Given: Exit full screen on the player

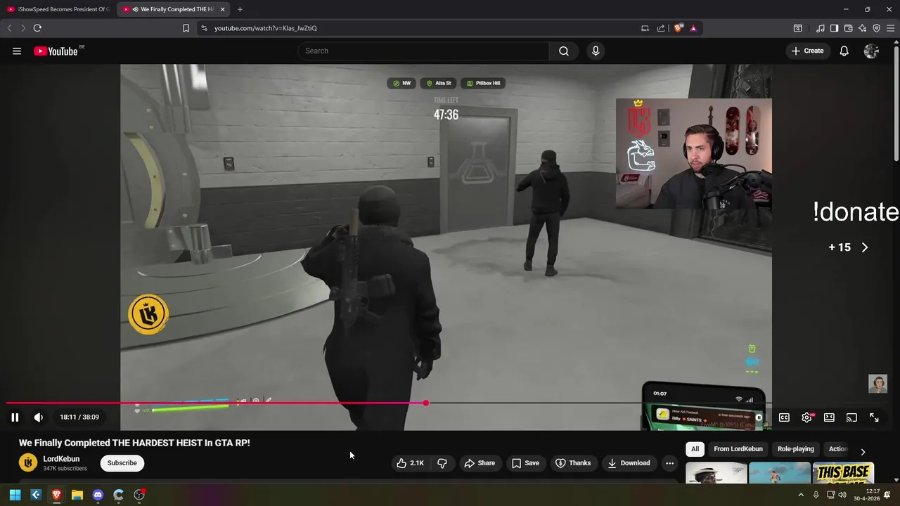Looking at the screenshot, I should click(x=874, y=417).
